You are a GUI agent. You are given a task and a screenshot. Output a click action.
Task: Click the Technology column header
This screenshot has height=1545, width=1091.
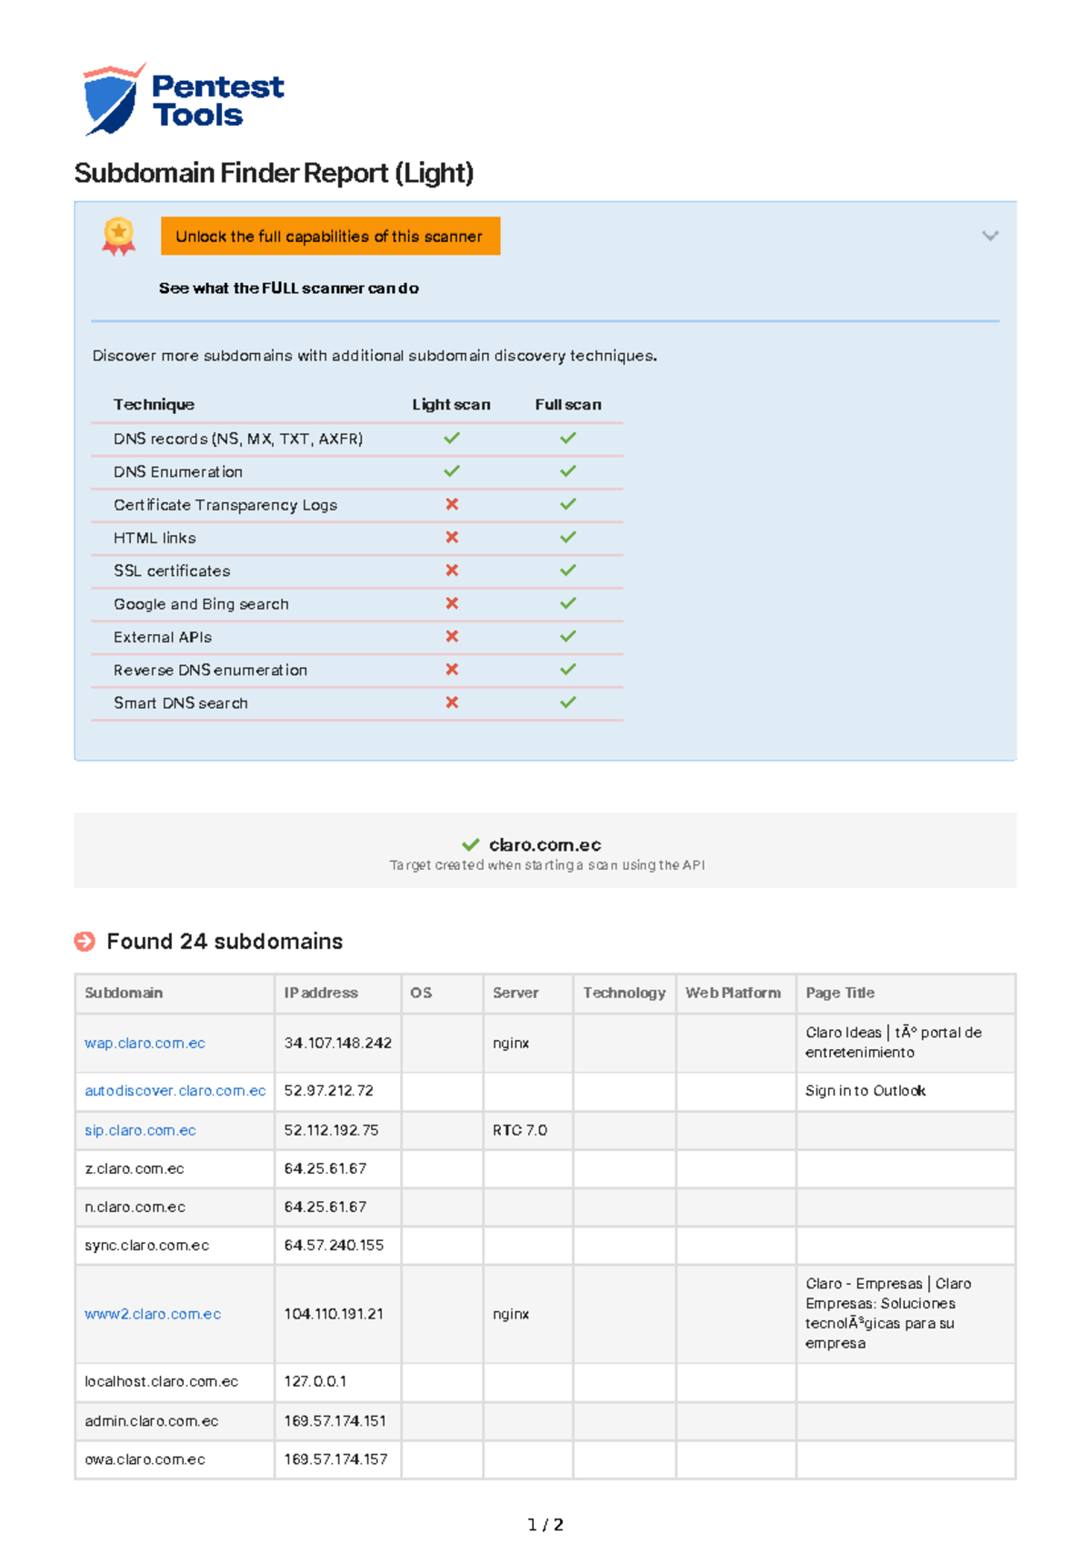tap(625, 993)
